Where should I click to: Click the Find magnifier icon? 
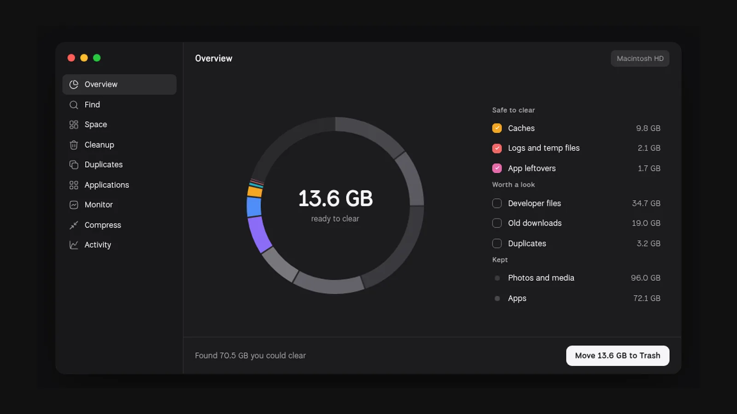point(74,105)
